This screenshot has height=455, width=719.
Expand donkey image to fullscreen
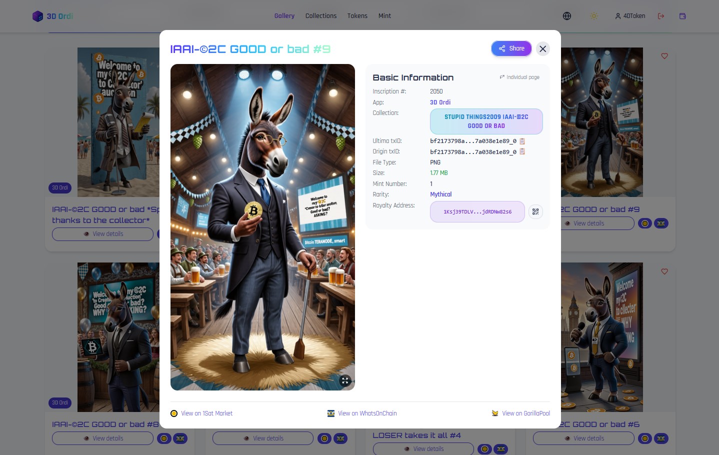[x=345, y=380]
